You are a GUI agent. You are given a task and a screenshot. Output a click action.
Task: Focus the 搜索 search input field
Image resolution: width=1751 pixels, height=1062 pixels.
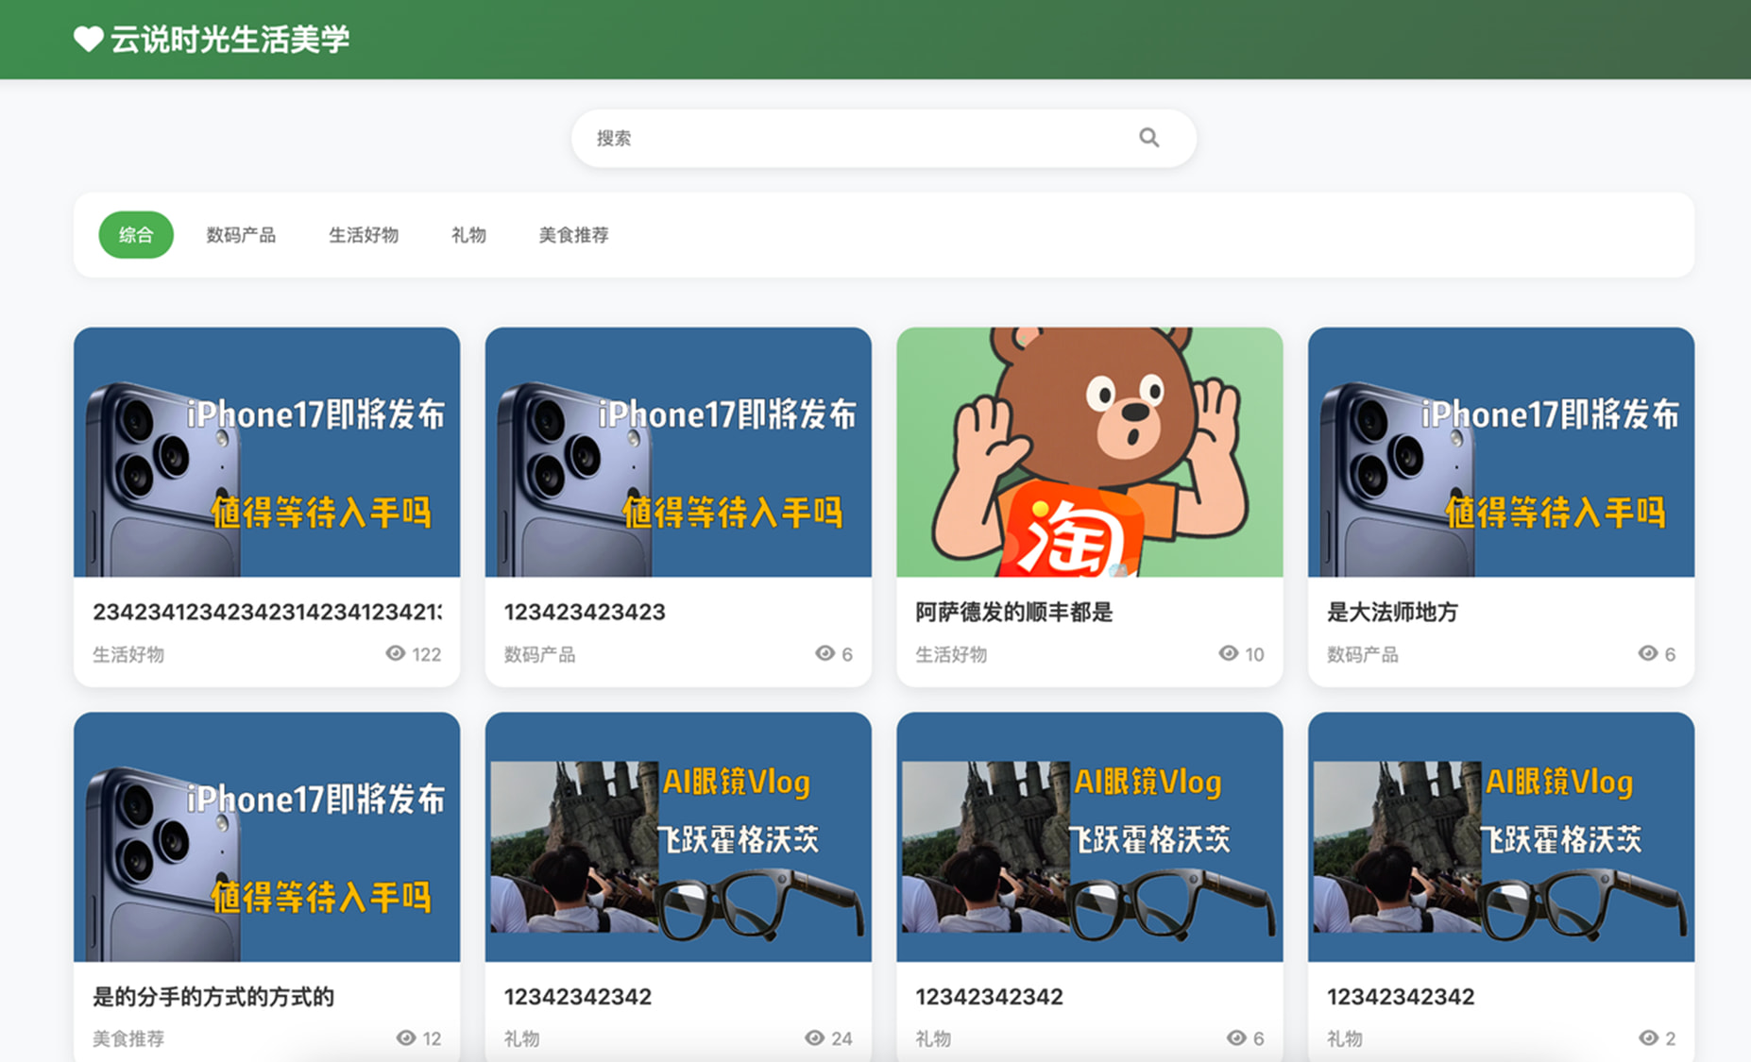click(859, 138)
